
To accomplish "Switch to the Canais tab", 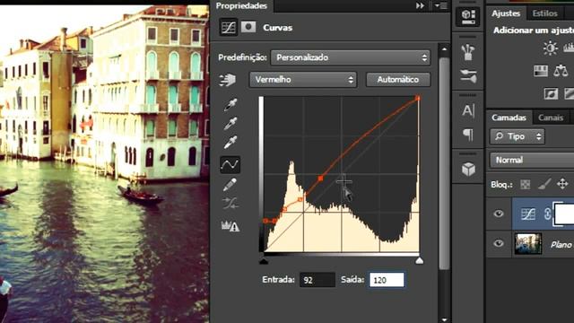I will click(551, 118).
